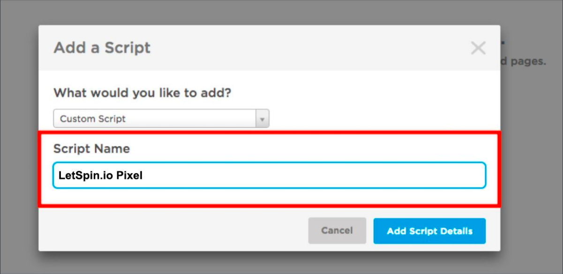Select the "Custom Script" text in the combo box

point(93,119)
